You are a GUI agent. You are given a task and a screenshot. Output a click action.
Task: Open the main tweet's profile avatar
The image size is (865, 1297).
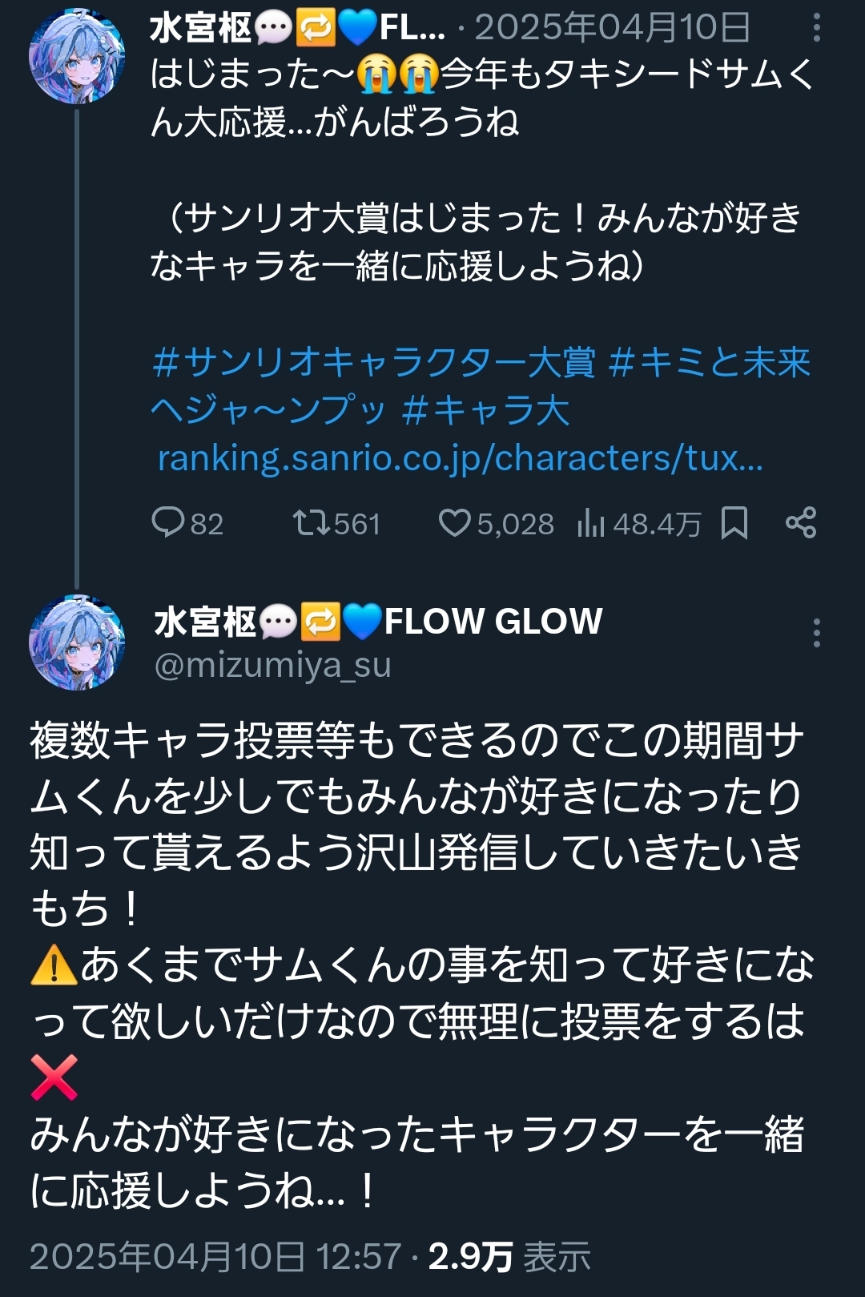(77, 642)
